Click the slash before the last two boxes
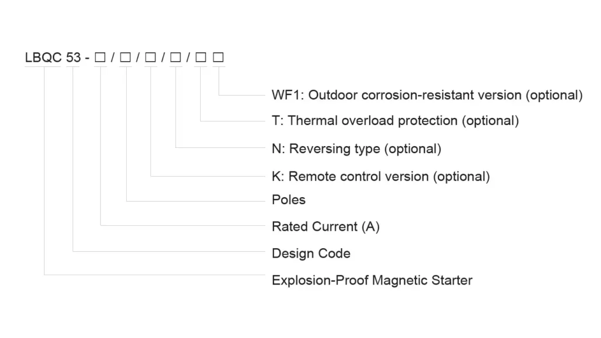This screenshot has width=601, height=338. pyautogui.click(x=188, y=58)
